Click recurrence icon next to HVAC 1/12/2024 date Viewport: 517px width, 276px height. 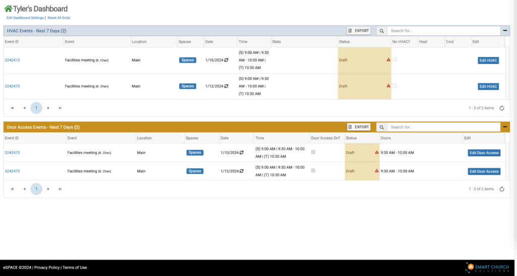pos(226,86)
